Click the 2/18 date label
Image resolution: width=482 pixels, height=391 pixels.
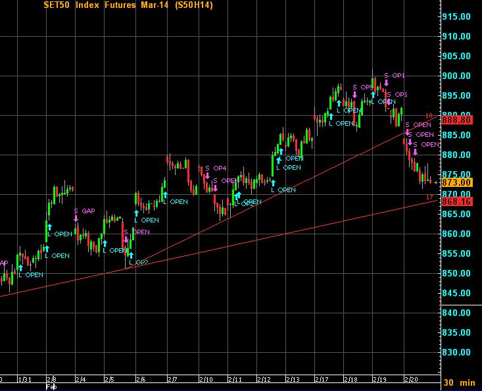pos(350,379)
